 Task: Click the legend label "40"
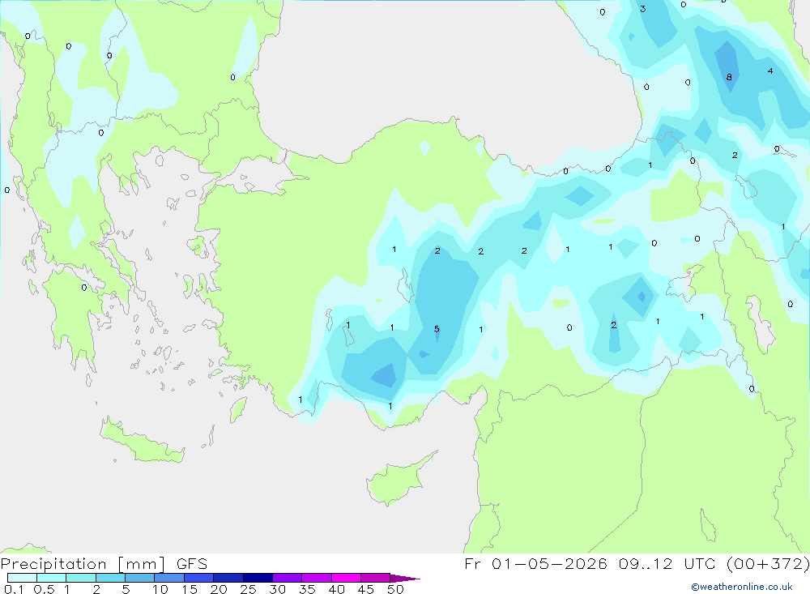pyautogui.click(x=337, y=589)
